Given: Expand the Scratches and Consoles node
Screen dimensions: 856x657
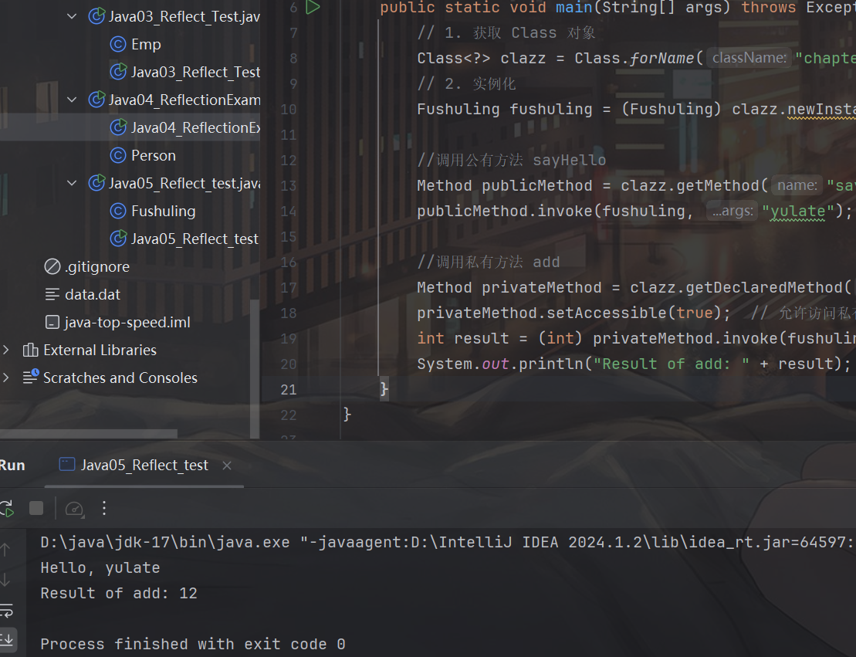Looking at the screenshot, I should pyautogui.click(x=7, y=378).
